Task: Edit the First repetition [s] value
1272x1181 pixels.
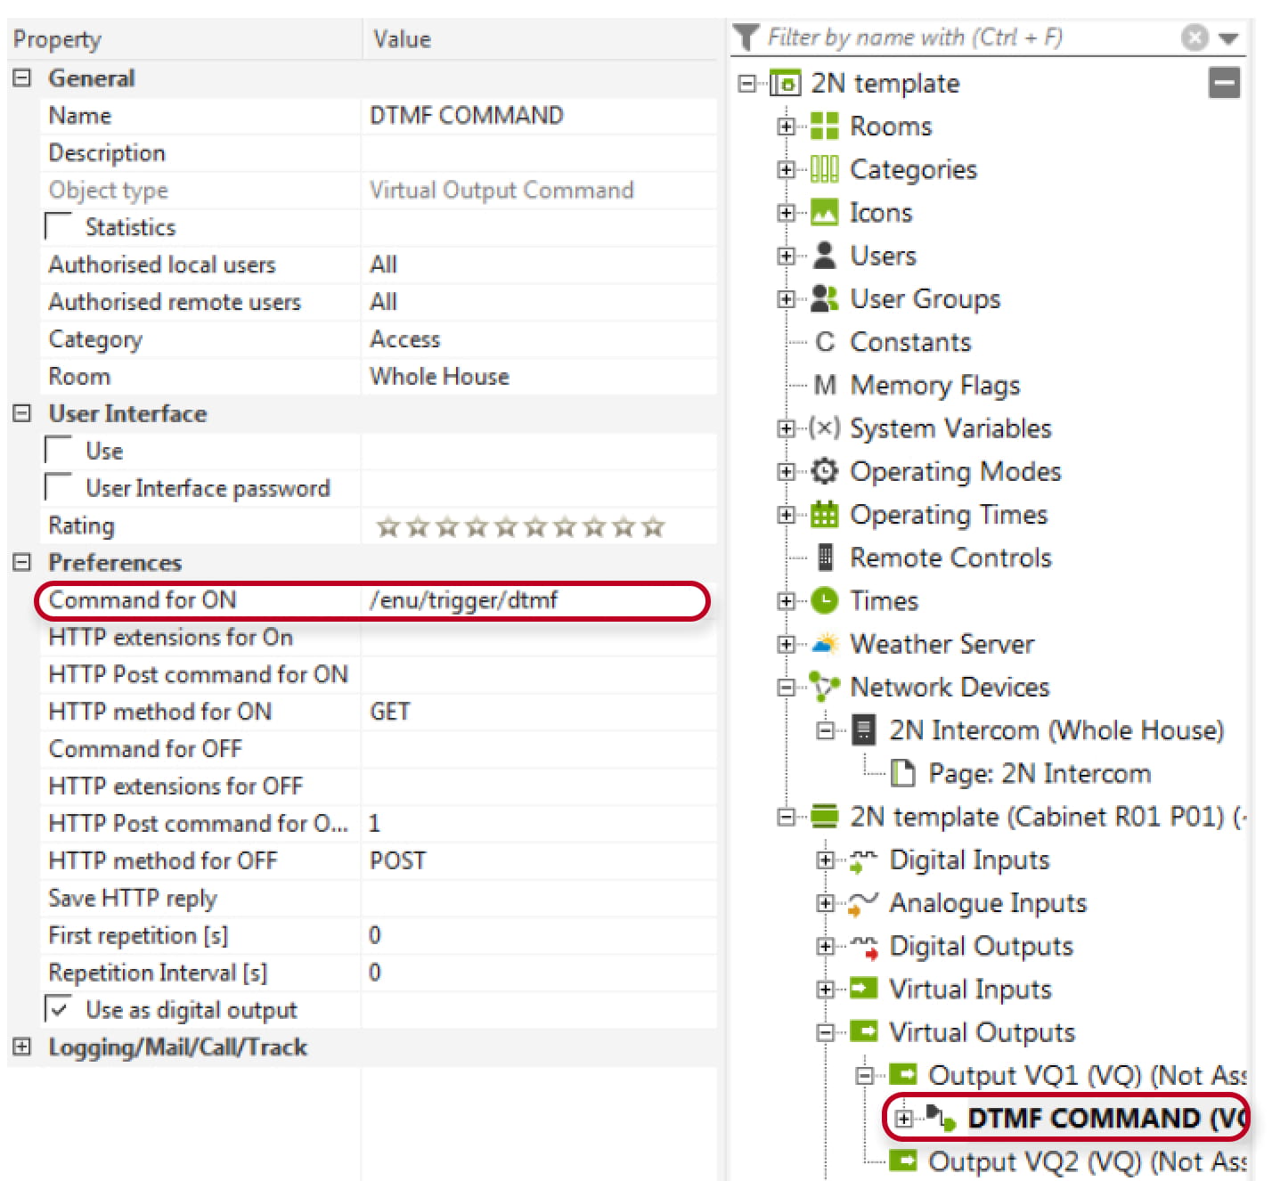Action: [x=538, y=935]
